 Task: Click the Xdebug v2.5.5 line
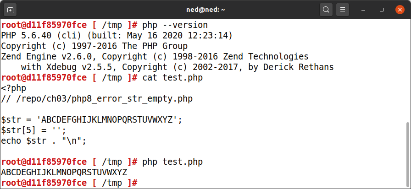click(x=177, y=67)
